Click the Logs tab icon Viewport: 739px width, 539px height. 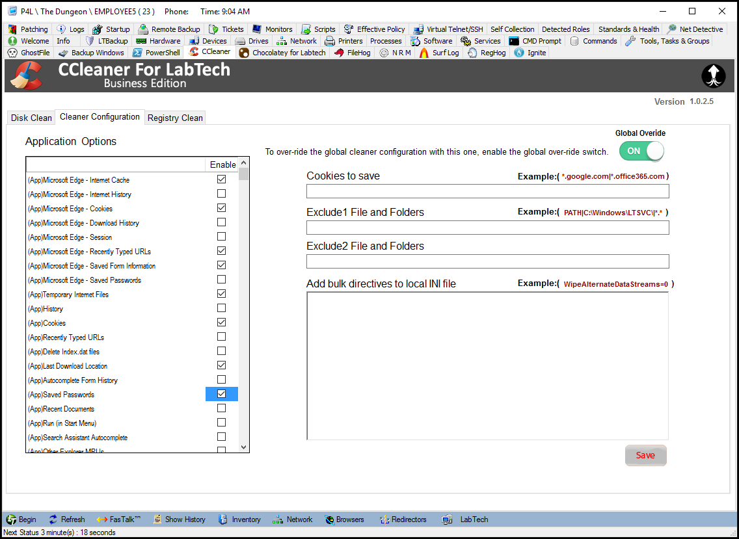61,29
